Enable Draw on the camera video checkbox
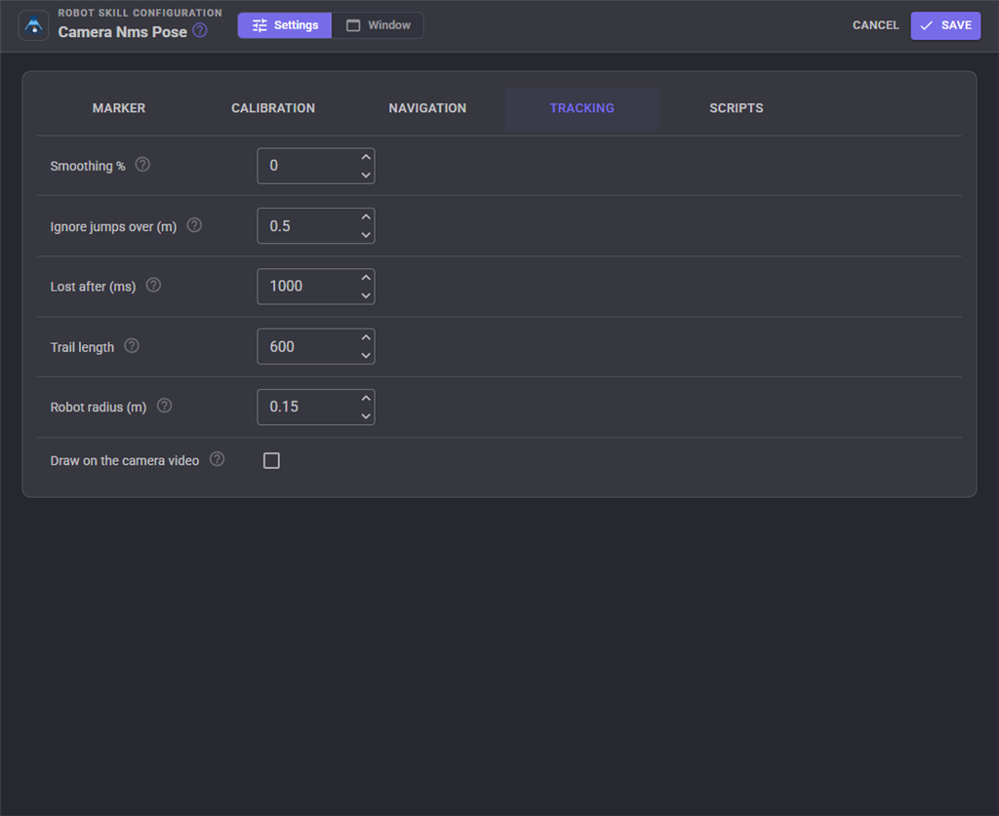 [x=271, y=460]
